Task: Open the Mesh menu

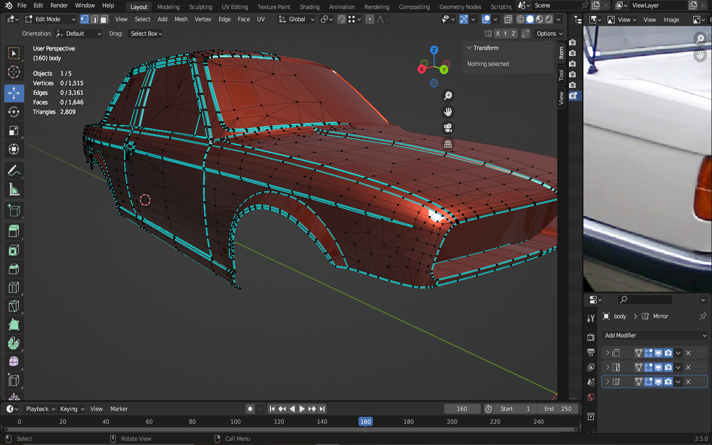Action: (181, 19)
